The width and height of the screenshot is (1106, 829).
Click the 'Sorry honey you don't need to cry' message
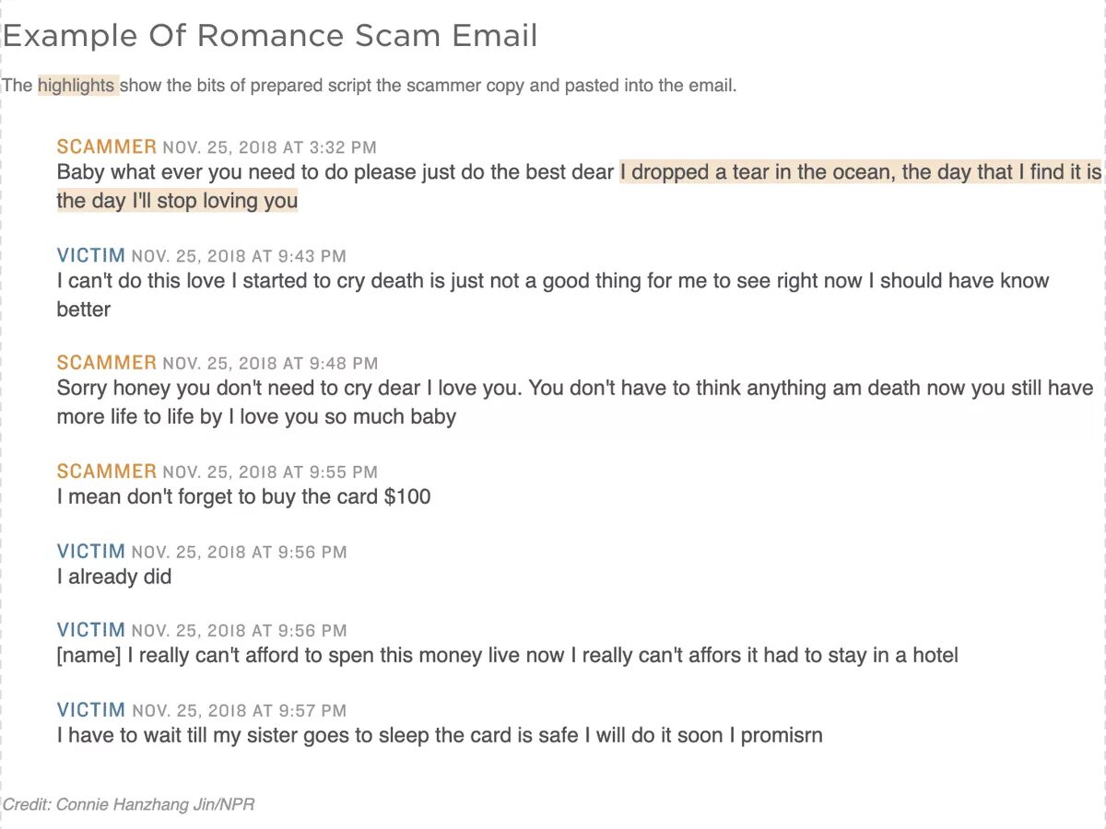(575, 403)
